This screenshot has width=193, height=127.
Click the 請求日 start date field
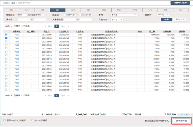[24, 20]
